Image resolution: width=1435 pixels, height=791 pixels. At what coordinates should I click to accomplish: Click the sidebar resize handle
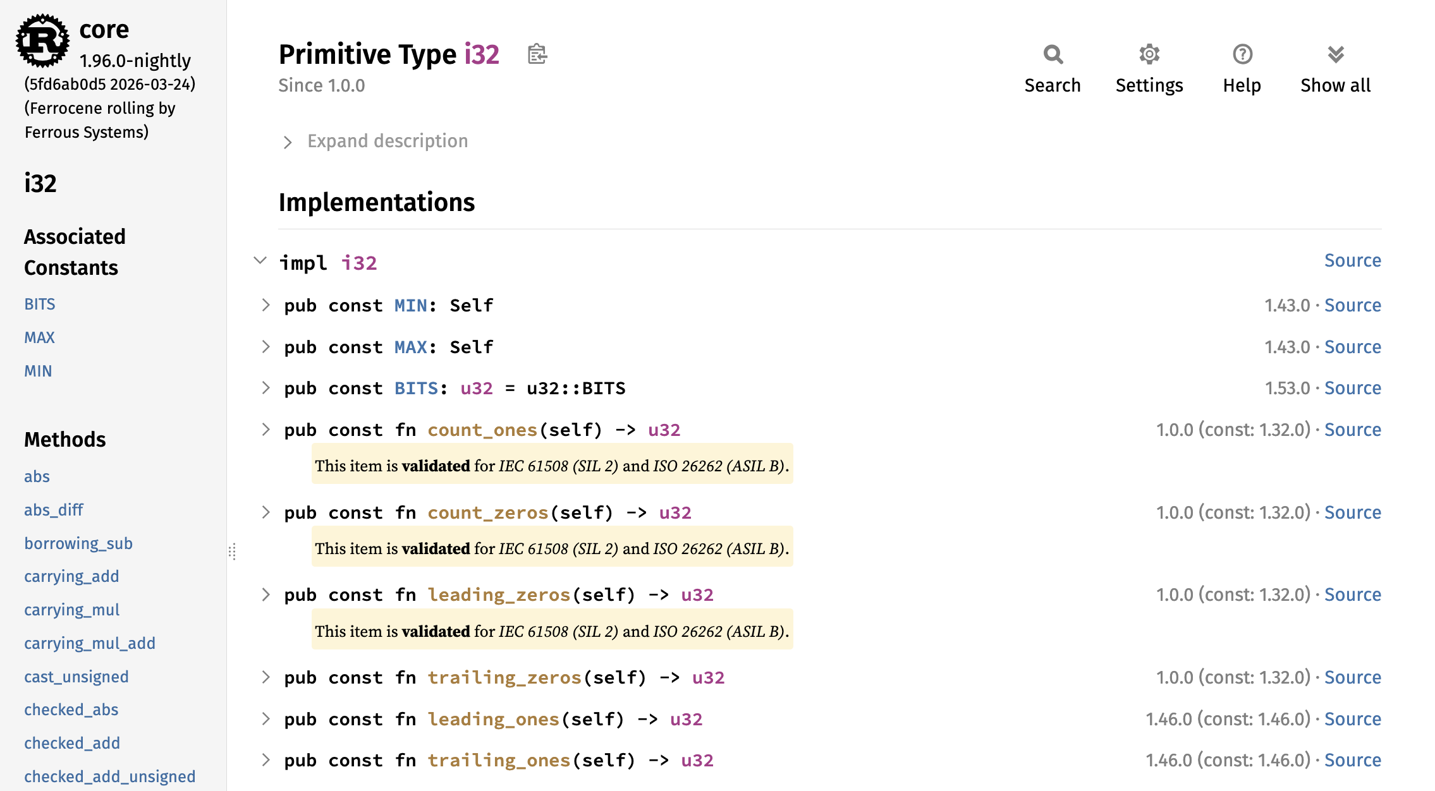(232, 552)
